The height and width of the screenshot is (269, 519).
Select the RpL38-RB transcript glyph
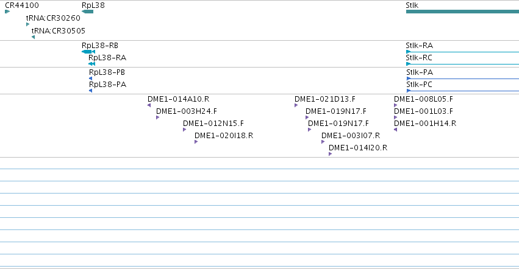coord(88,52)
